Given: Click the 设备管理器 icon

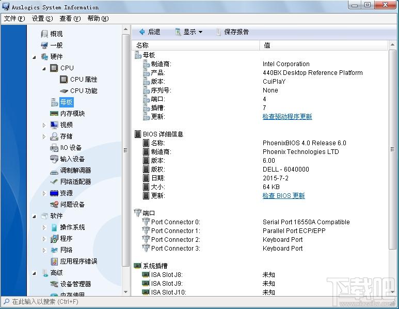Looking at the screenshot, I should tap(54, 284).
